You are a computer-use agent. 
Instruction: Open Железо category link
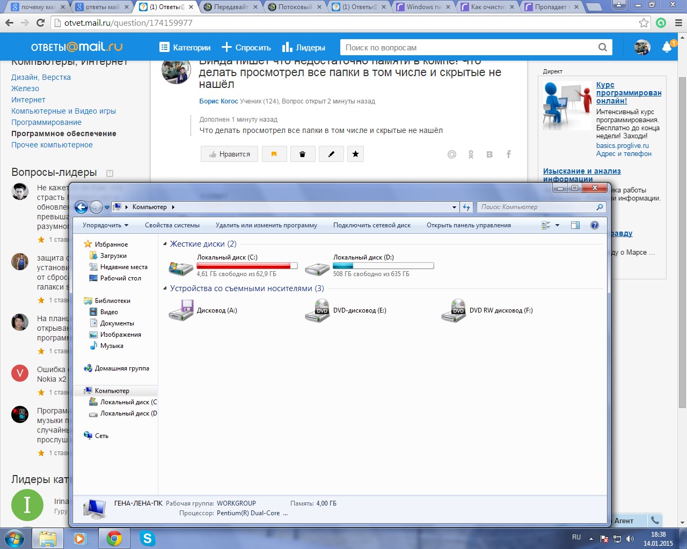[25, 88]
